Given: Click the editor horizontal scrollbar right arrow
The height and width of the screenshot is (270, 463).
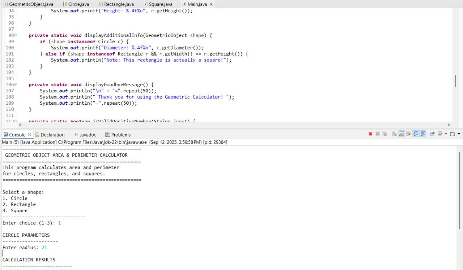Looking at the screenshot, I should point(449,125).
